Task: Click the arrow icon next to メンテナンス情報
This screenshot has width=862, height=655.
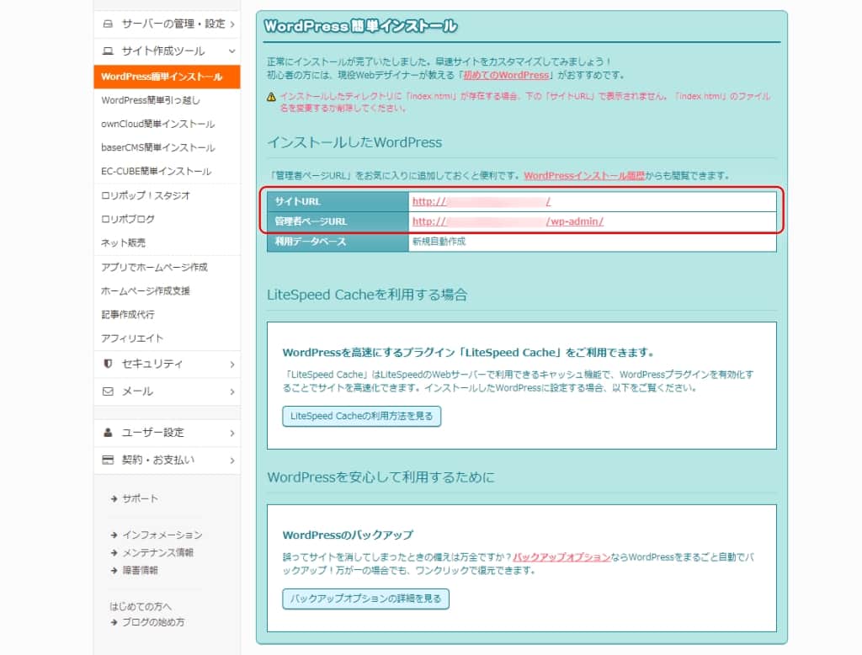Action: (114, 552)
